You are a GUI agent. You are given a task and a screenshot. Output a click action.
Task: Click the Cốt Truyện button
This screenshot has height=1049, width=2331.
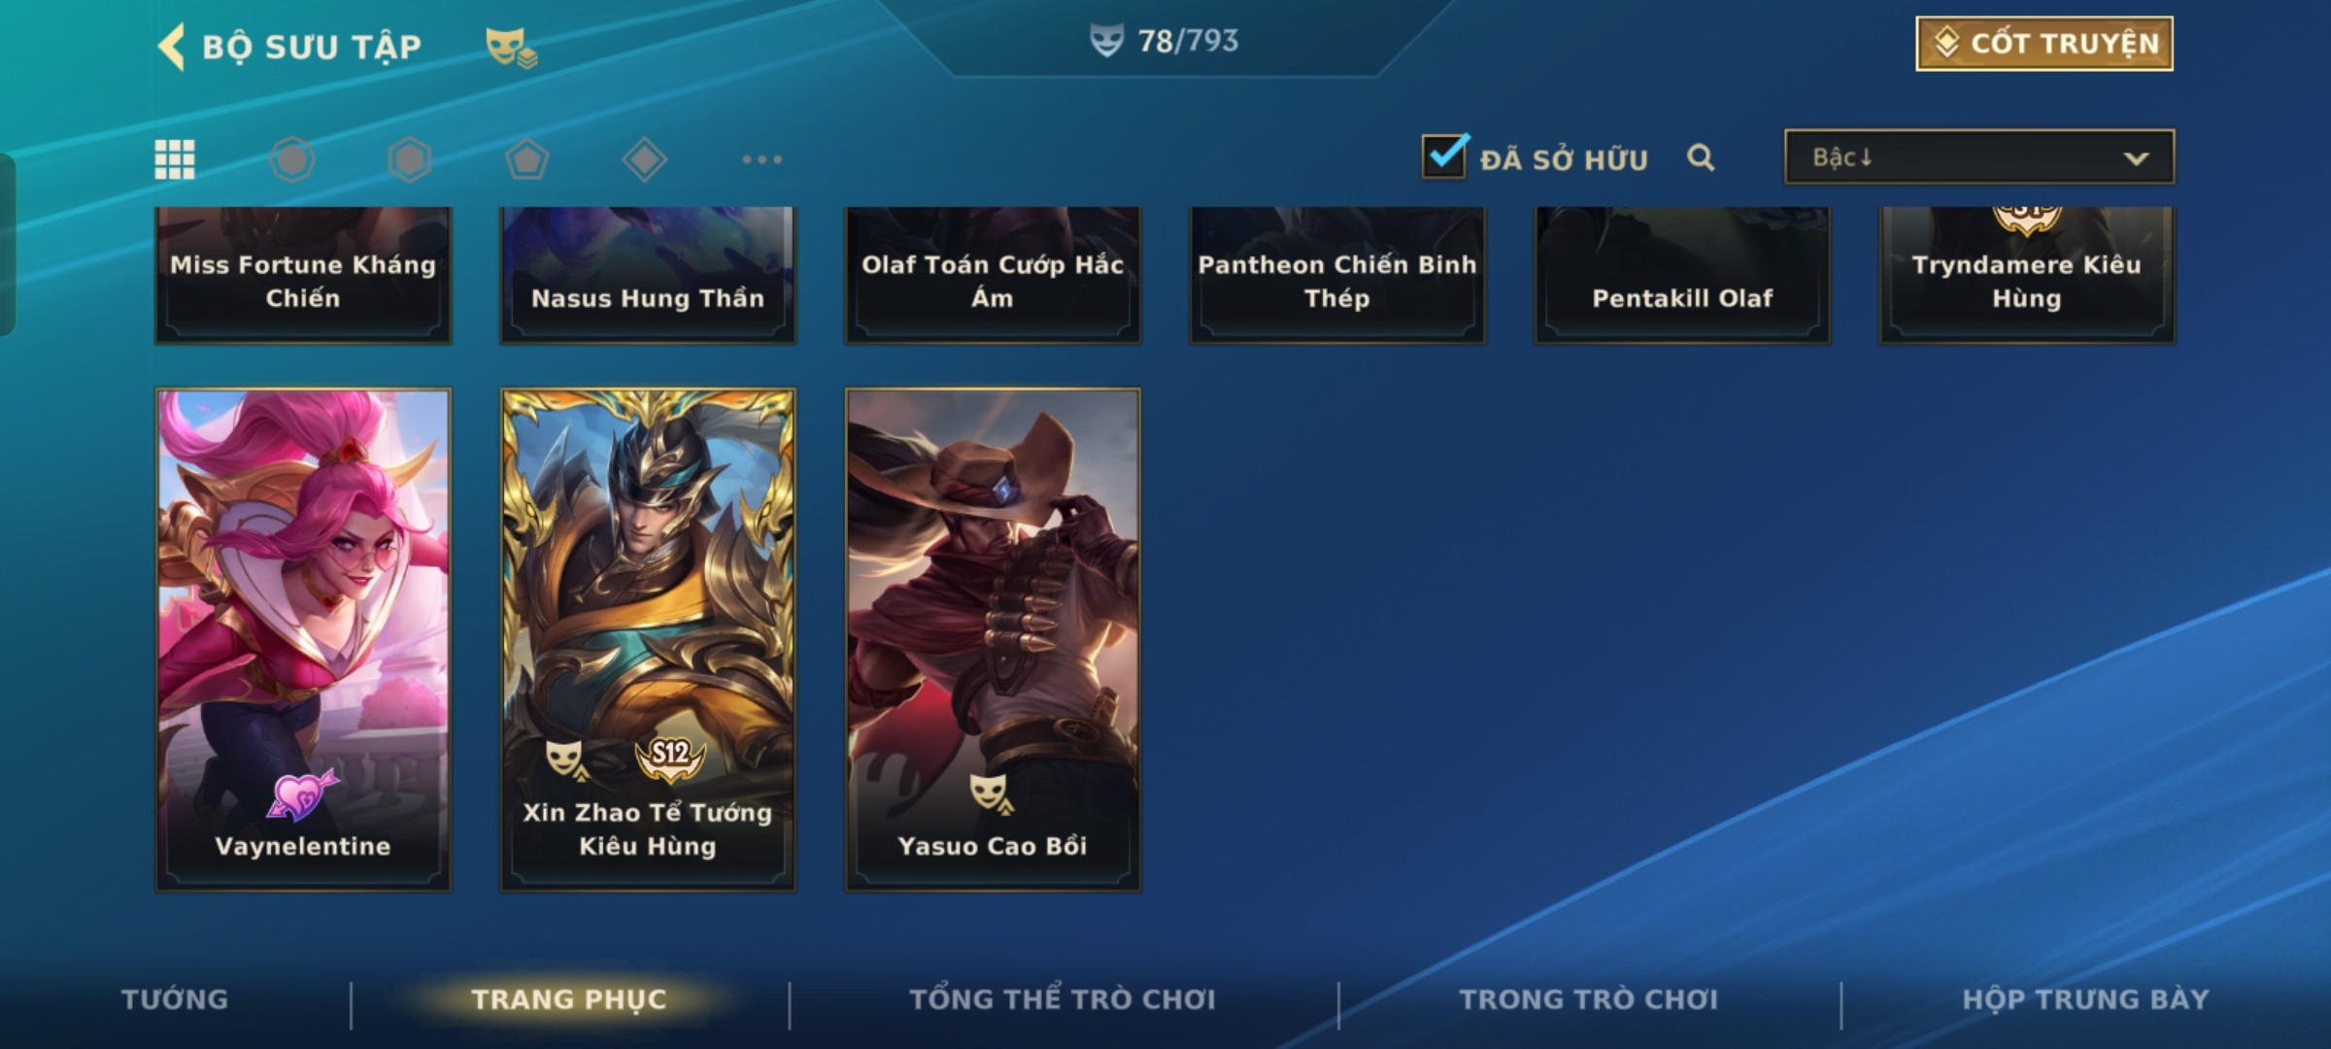coord(2044,44)
